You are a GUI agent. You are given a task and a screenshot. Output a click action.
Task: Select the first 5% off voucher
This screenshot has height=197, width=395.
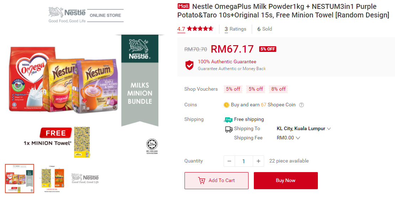point(233,89)
